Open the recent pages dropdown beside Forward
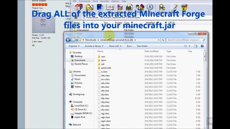The width and height of the screenshot is (230, 129). coord(77,40)
